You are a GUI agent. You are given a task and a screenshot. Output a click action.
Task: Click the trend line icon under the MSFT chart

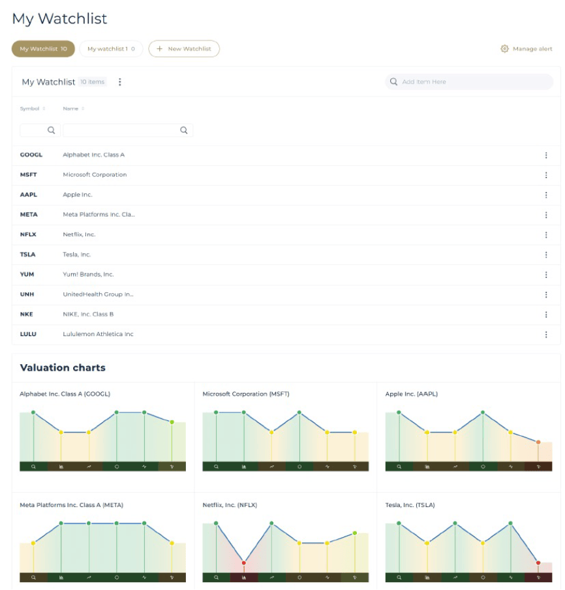coord(272,467)
